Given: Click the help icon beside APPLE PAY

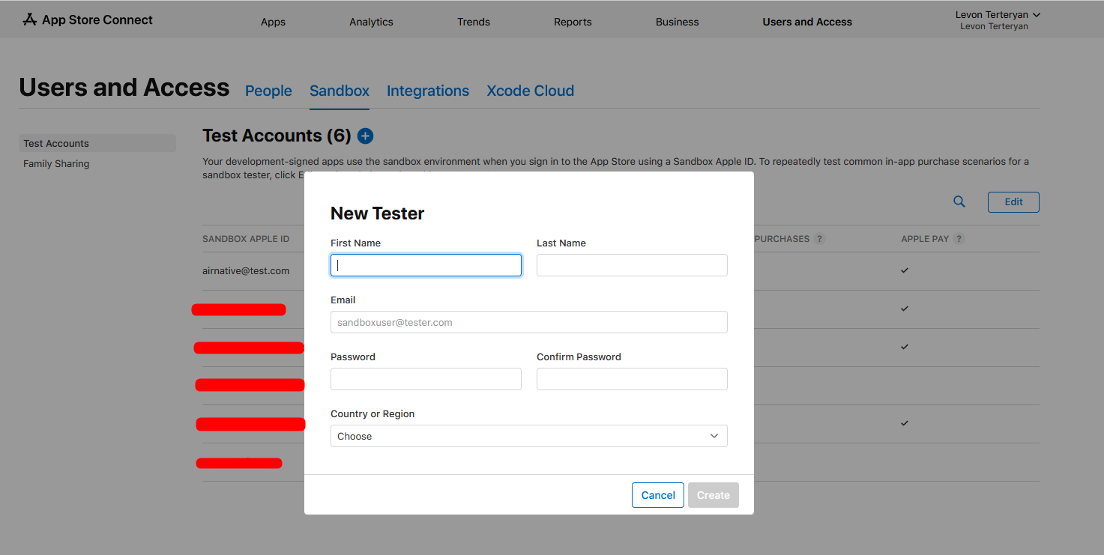Looking at the screenshot, I should click(959, 239).
